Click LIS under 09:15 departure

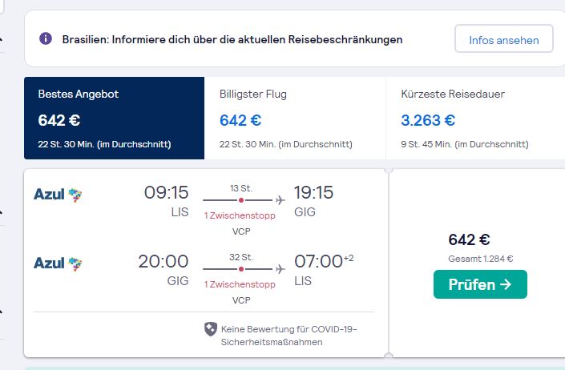(180, 212)
